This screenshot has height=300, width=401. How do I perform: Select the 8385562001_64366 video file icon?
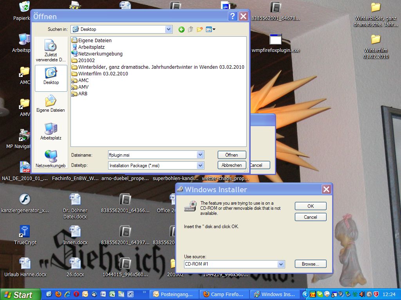point(125,203)
